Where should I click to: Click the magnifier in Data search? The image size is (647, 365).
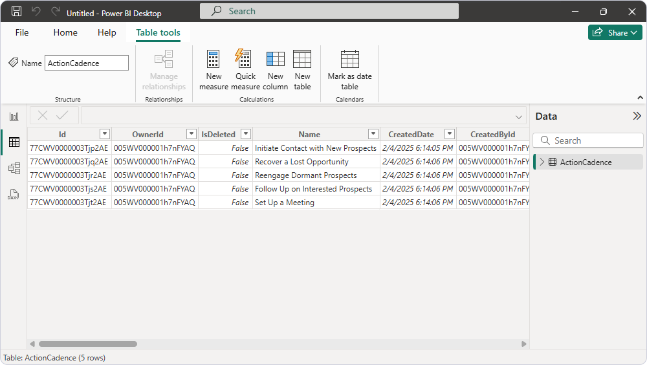point(545,140)
